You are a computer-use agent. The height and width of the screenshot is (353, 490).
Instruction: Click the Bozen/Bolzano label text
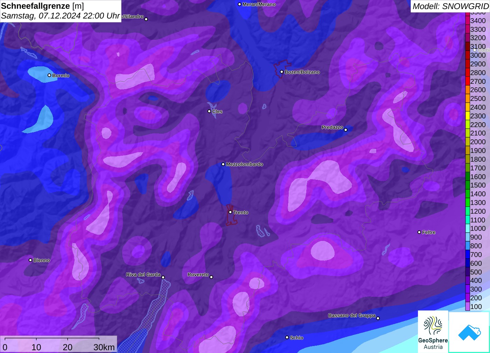click(x=302, y=72)
